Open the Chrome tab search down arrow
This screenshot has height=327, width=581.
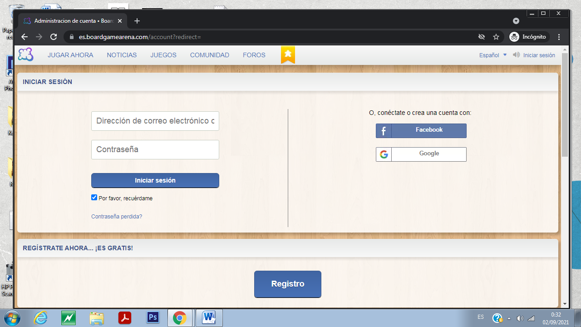coord(516,21)
